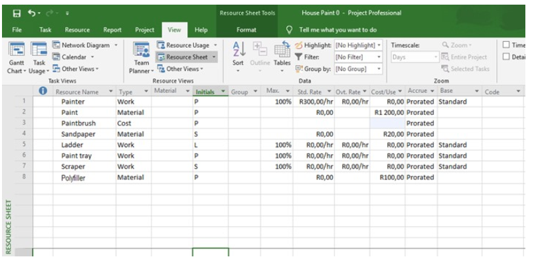Select row header number 5
The image size is (534, 267).
pyautogui.click(x=24, y=145)
